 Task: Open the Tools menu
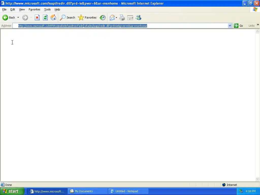[x=47, y=9]
